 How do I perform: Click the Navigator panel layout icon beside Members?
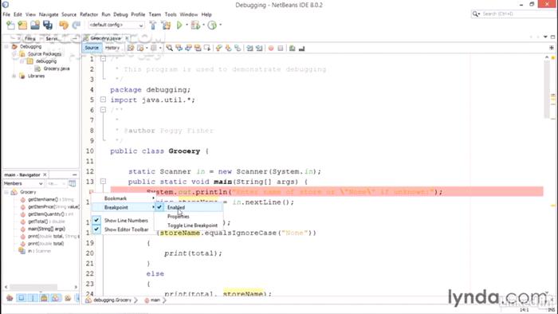coord(73,183)
